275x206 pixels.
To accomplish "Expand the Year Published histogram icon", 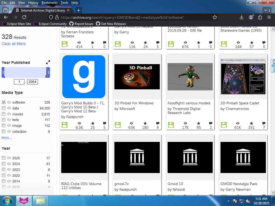I will coord(48,62).
